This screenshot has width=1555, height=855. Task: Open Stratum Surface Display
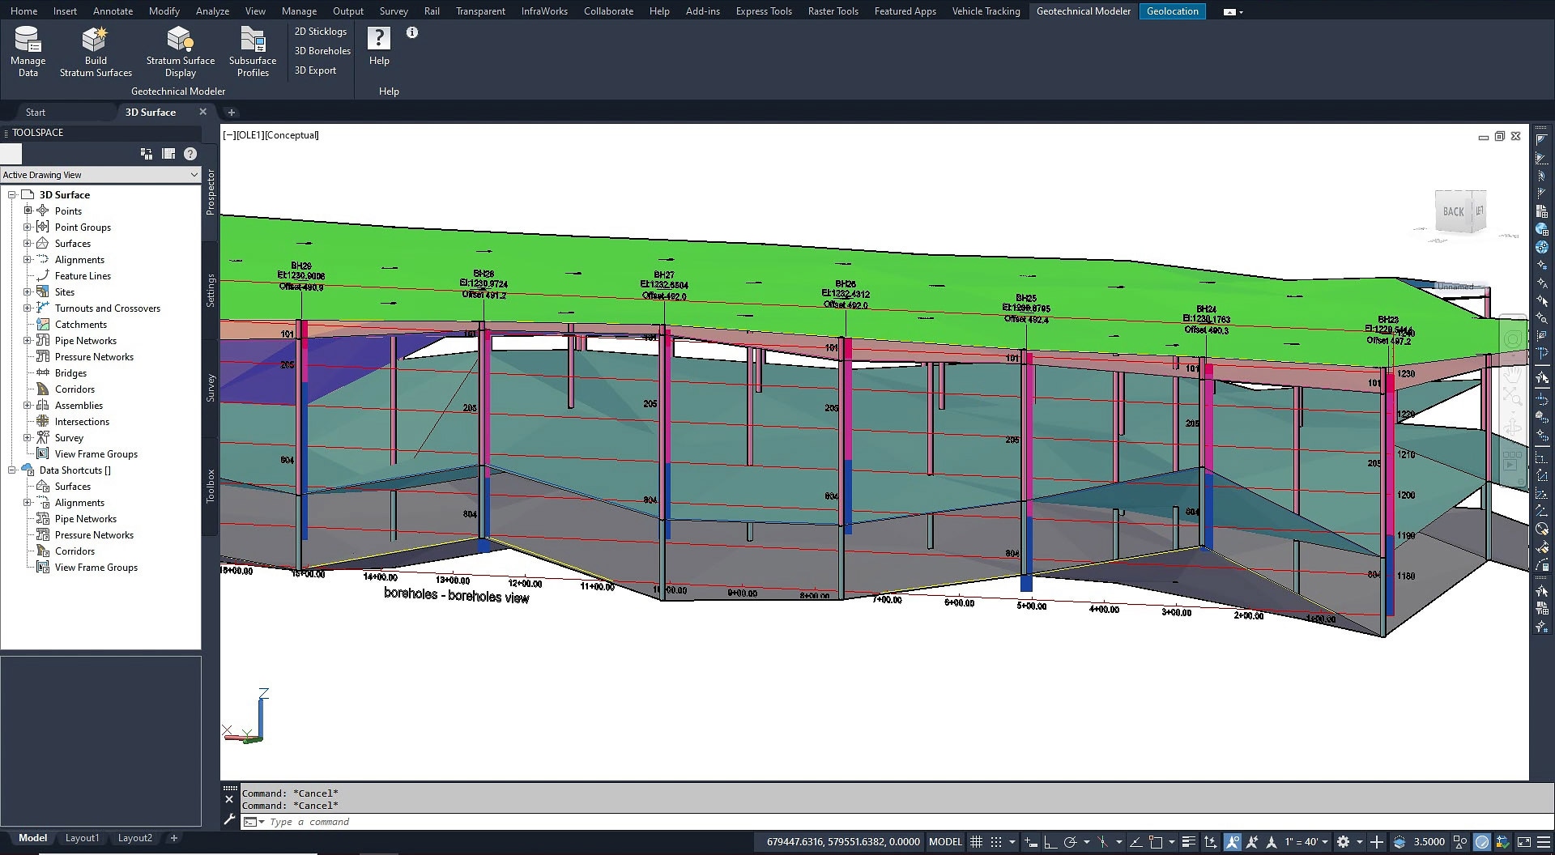click(x=180, y=50)
